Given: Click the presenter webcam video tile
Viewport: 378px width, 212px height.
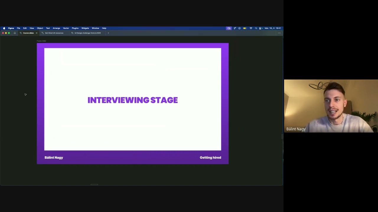Looking at the screenshot, I should click(x=331, y=106).
